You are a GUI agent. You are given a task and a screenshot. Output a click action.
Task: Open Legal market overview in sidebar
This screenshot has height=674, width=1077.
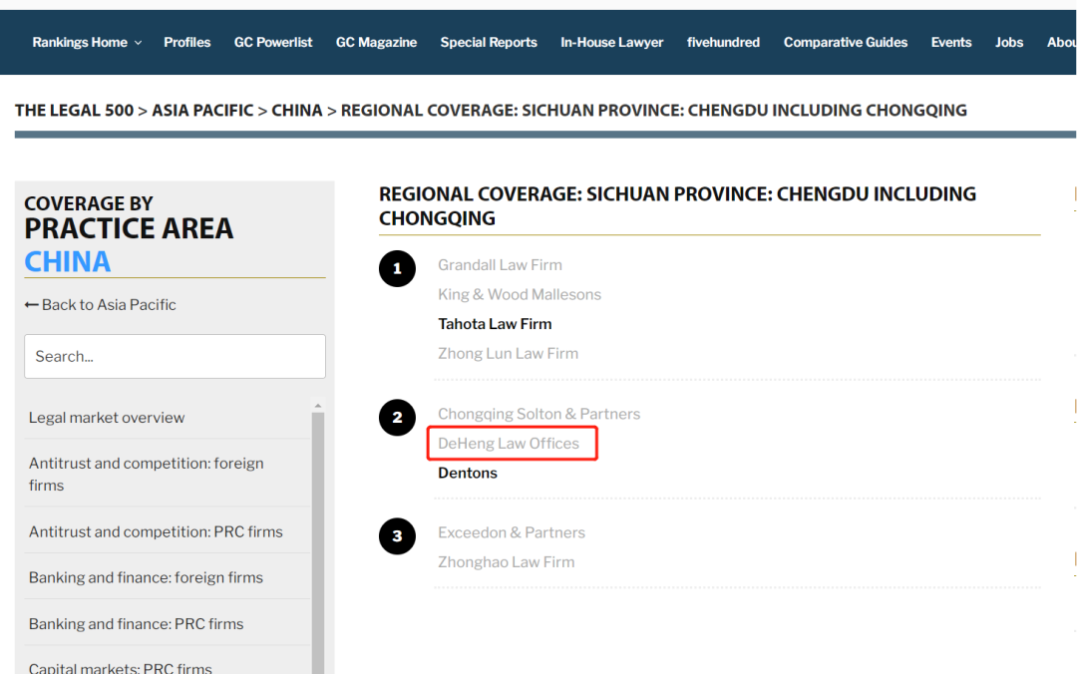tap(107, 418)
